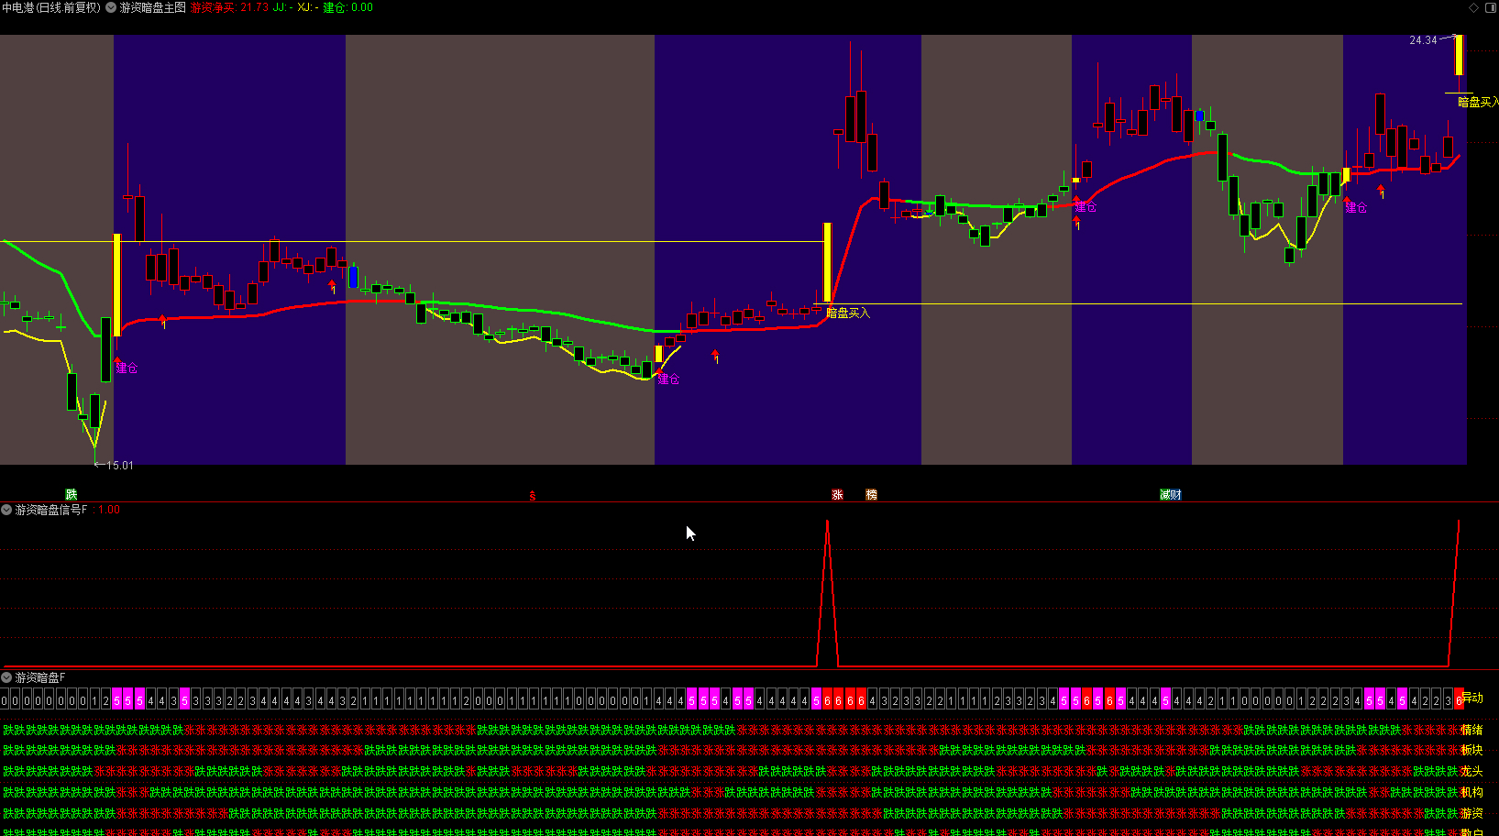Expand the 游资暗盘F indicator dropdown arrow
This screenshot has width=1499, height=836.
[x=6, y=677]
